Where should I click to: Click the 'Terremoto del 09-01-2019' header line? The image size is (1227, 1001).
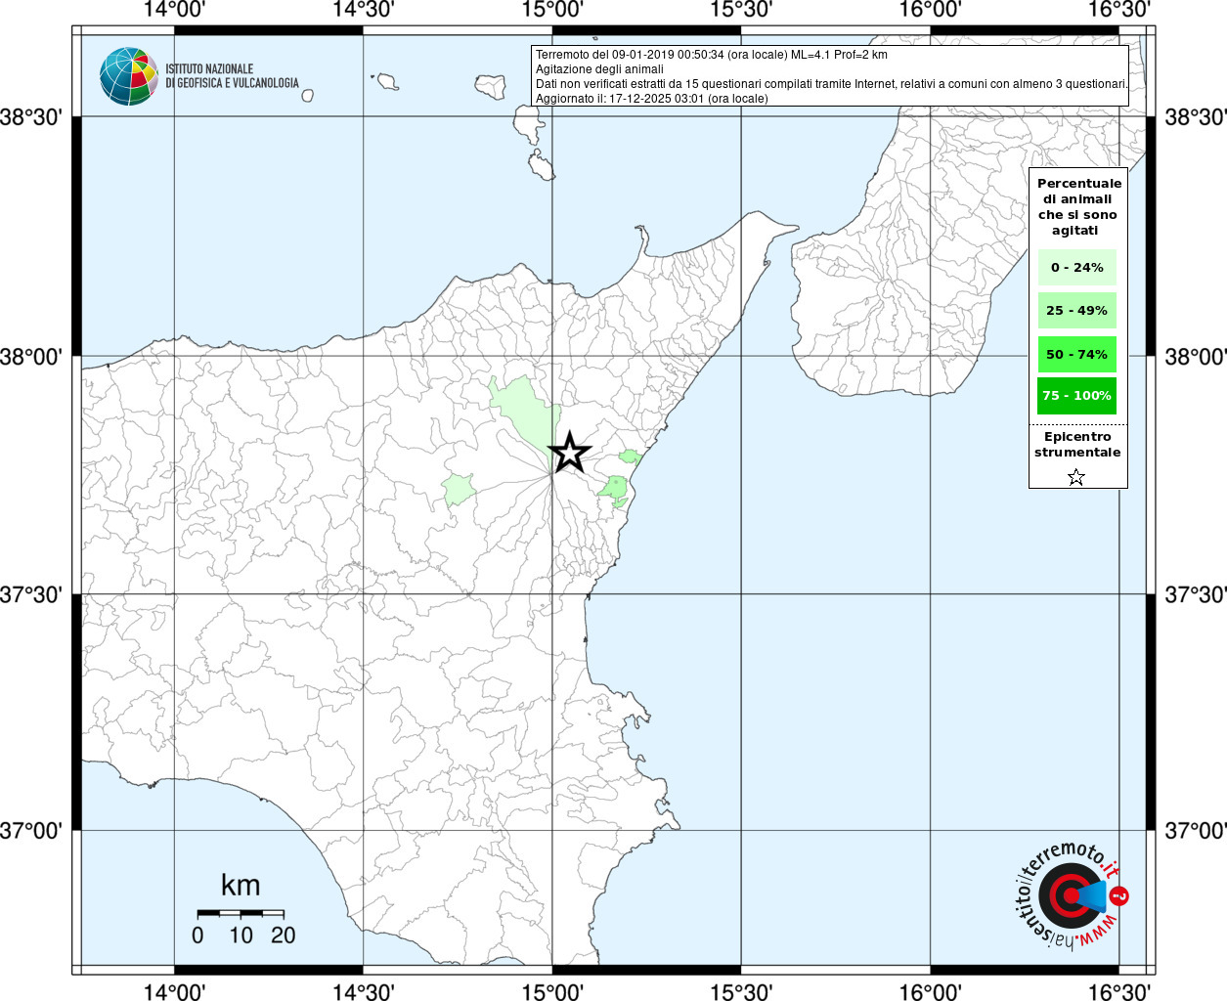click(712, 55)
